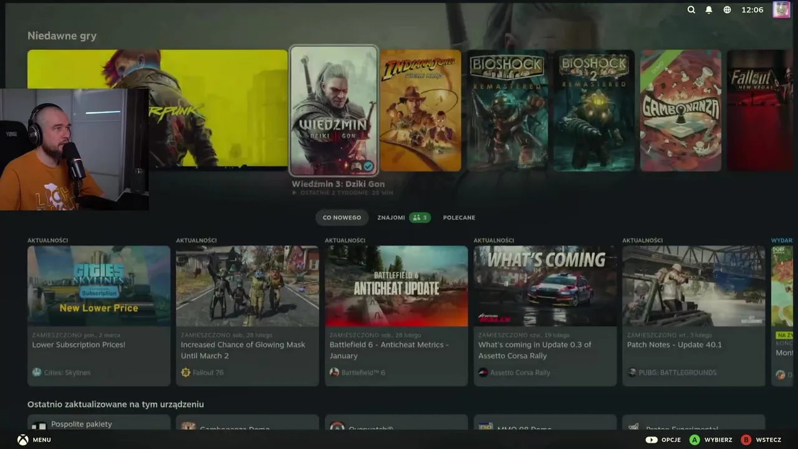The height and width of the screenshot is (449, 798).
Task: Open BioShock Remastered cover
Action: [507, 110]
